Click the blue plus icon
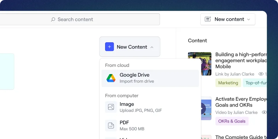The height and width of the screenshot is (139, 278). [x=109, y=47]
